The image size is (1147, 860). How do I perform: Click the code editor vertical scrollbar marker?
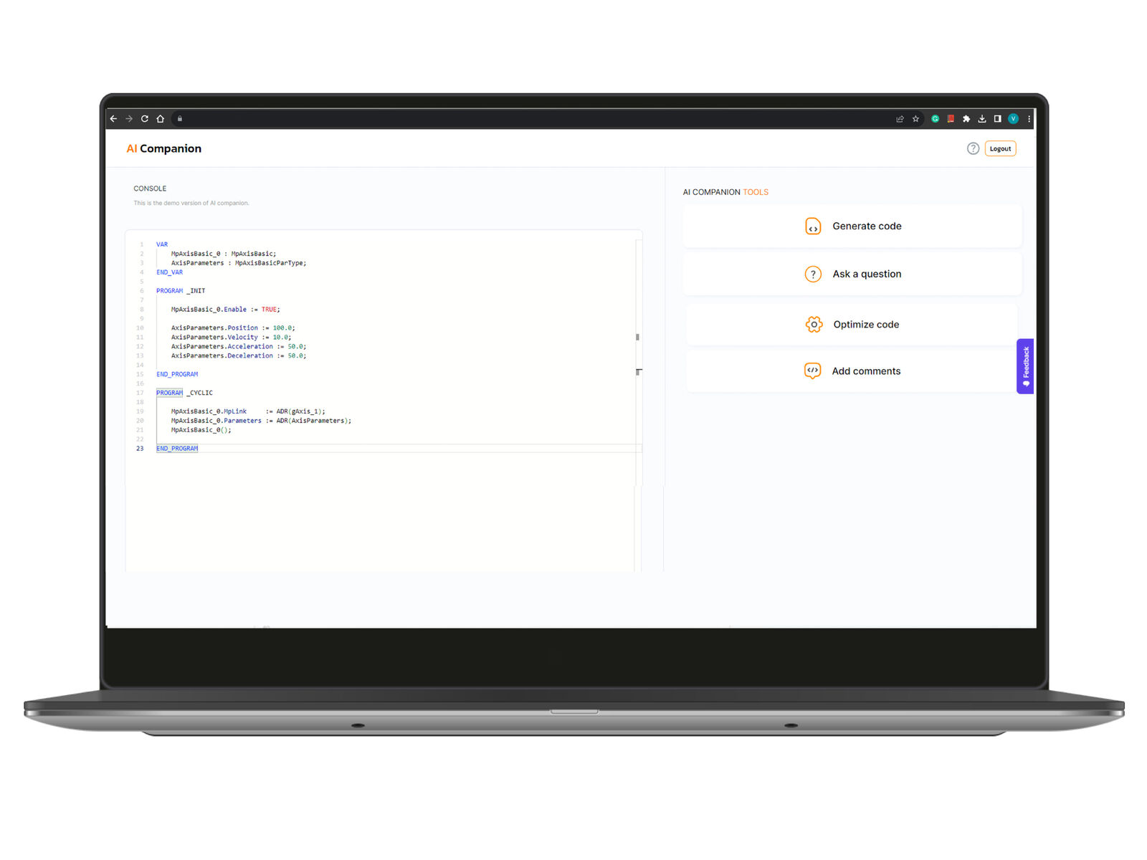tap(637, 337)
